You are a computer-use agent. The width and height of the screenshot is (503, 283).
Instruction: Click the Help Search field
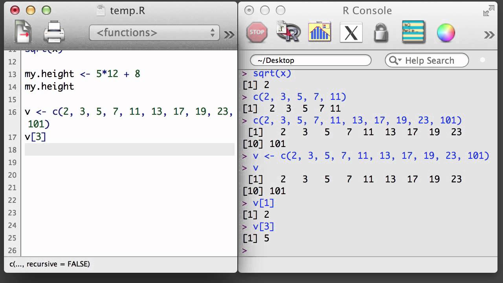427,61
